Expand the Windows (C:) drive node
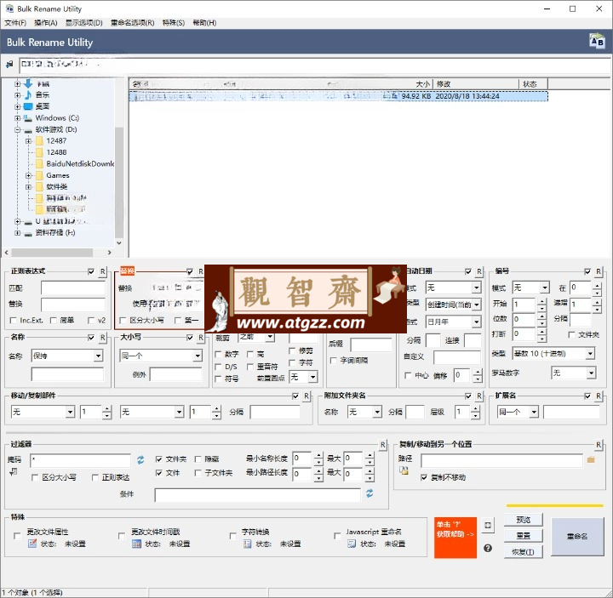The height and width of the screenshot is (598, 613). 17,118
